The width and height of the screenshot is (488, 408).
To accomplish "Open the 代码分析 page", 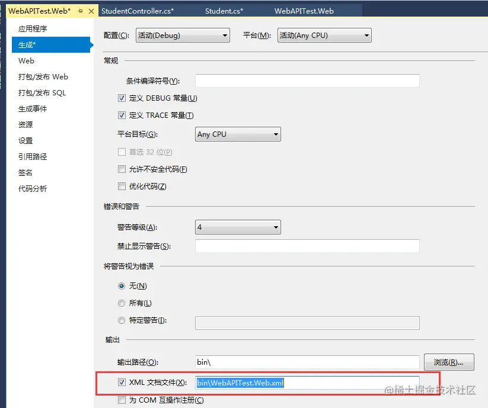I will tap(33, 189).
